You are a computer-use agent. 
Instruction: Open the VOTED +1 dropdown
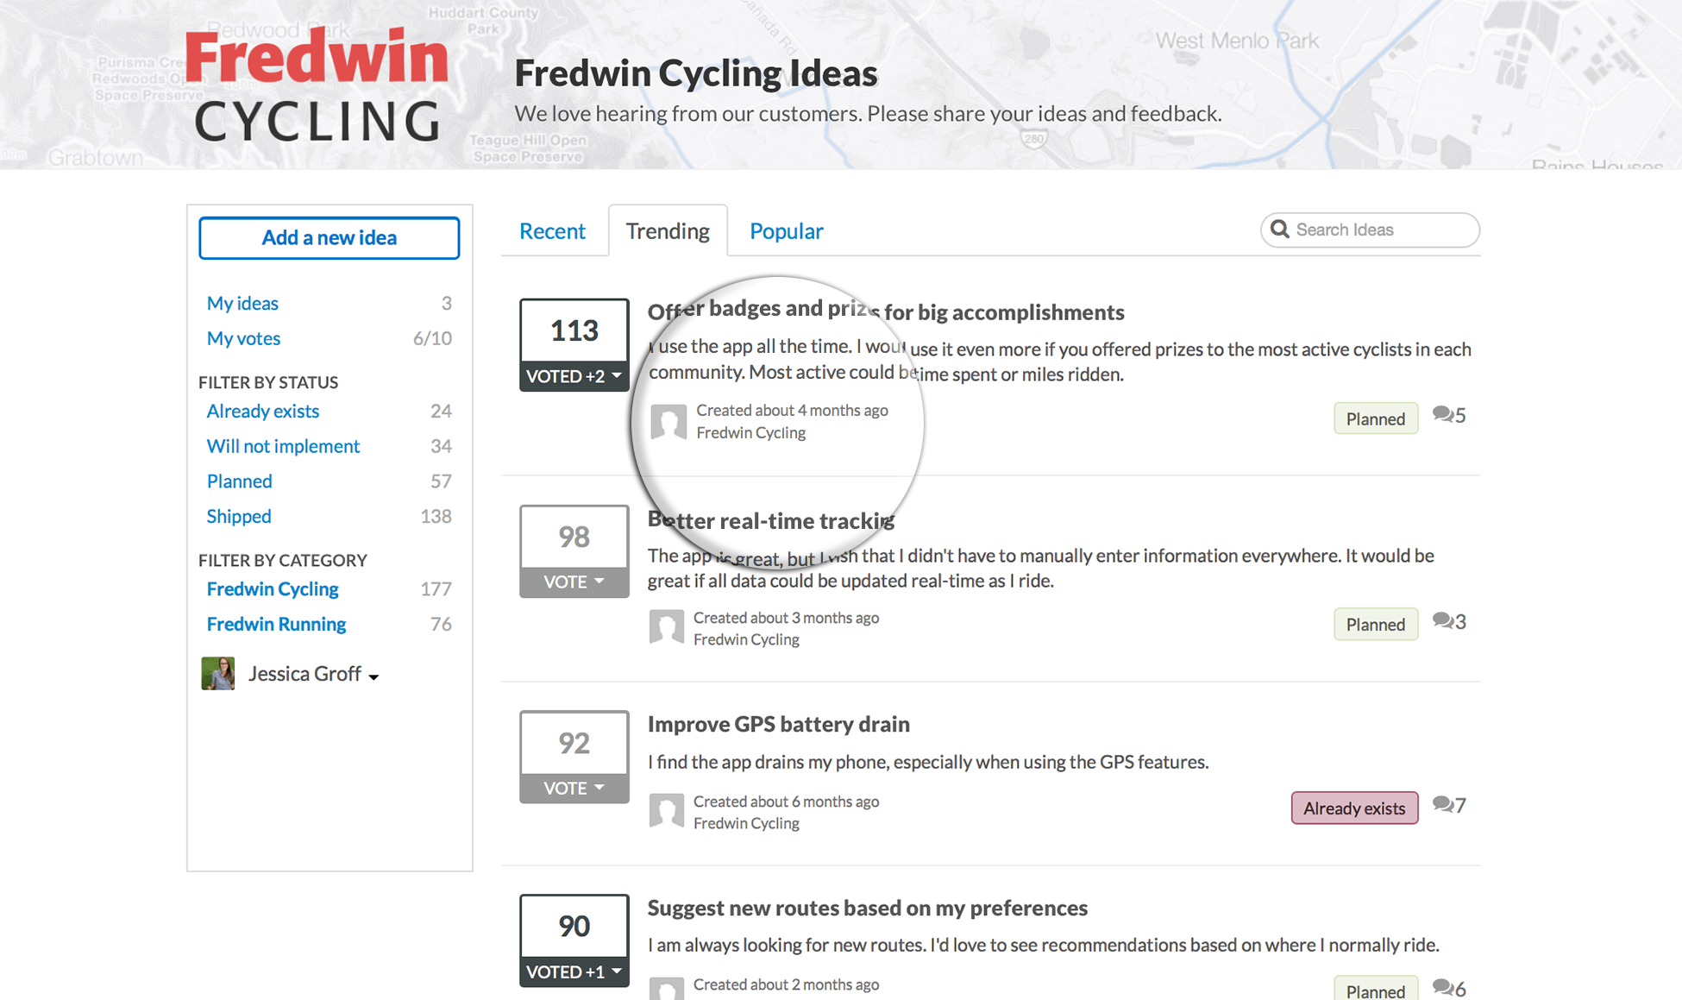[574, 972]
